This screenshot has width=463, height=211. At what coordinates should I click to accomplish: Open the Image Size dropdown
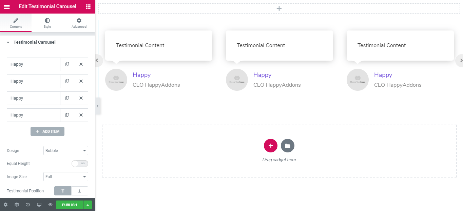66,177
